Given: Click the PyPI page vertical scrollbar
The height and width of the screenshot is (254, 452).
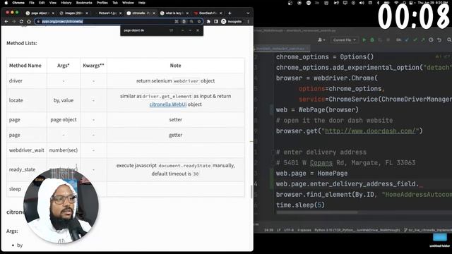Looking at the screenshot, I should (x=251, y=191).
